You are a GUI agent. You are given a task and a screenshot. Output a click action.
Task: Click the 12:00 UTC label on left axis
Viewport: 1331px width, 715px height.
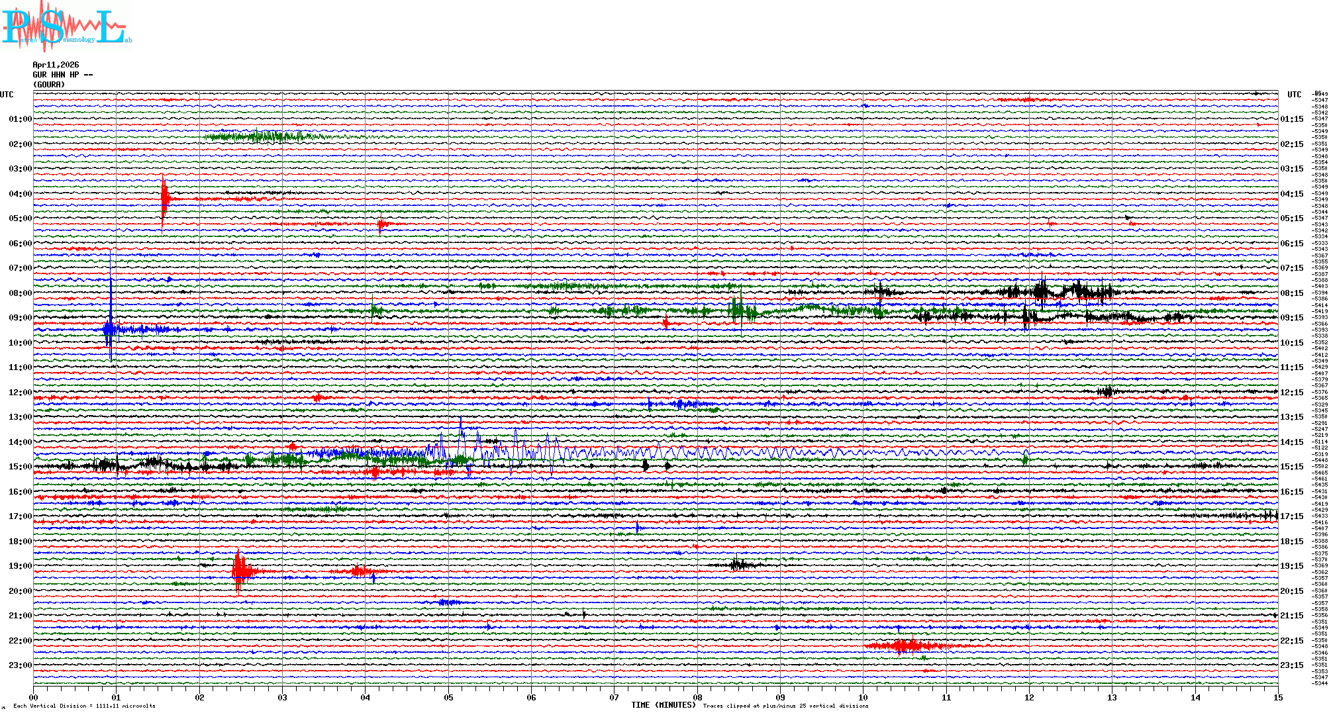pyautogui.click(x=20, y=393)
